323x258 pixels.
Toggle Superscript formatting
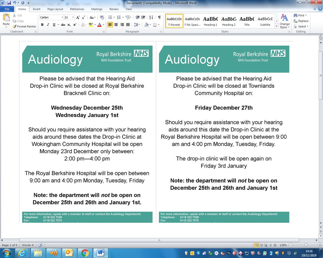(75, 25)
